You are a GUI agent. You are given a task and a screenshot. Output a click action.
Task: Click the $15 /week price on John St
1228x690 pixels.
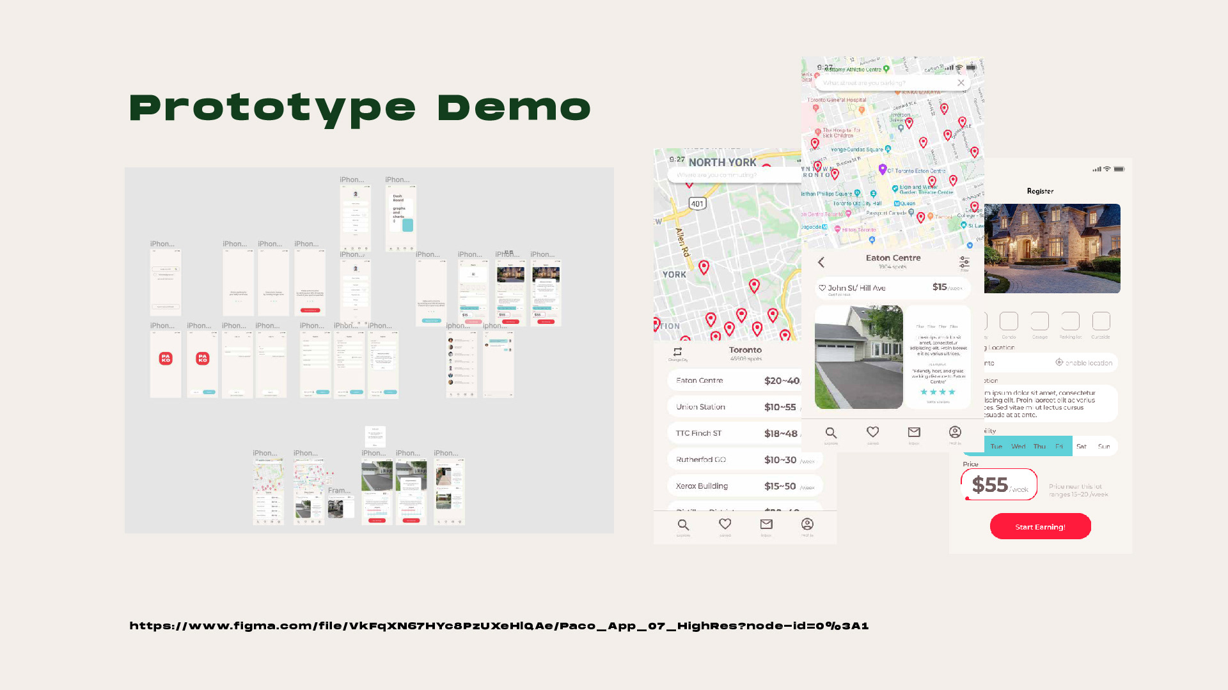coord(947,287)
